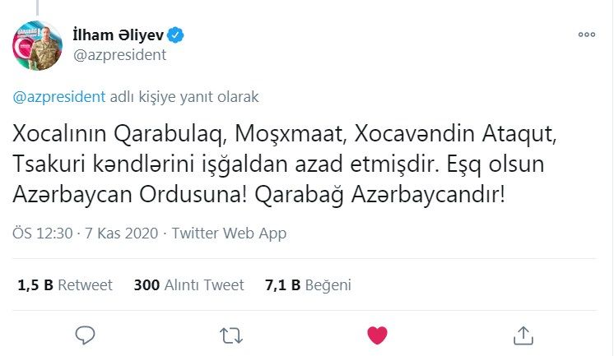Open the blue @azpresident reply mention

(59, 96)
